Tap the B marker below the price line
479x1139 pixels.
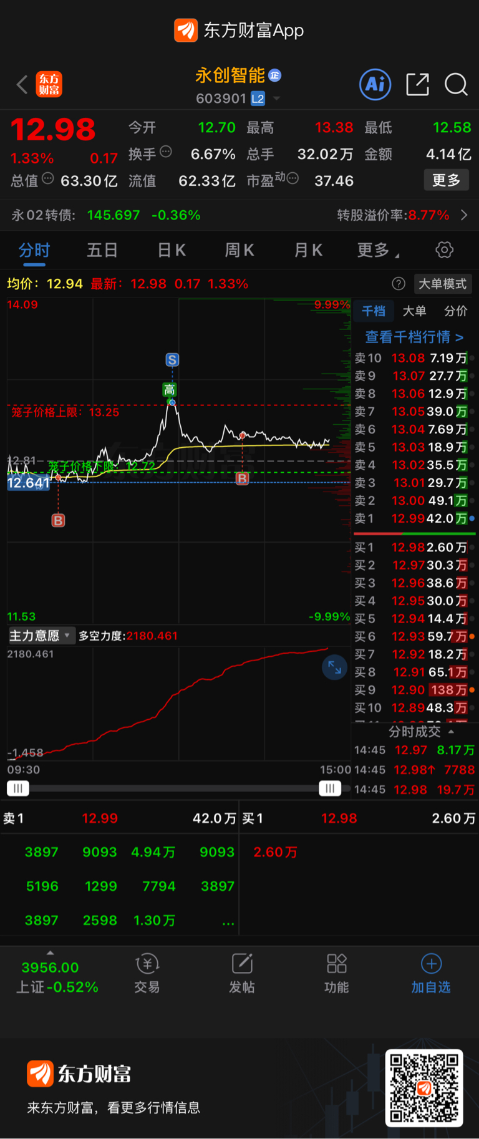click(58, 520)
